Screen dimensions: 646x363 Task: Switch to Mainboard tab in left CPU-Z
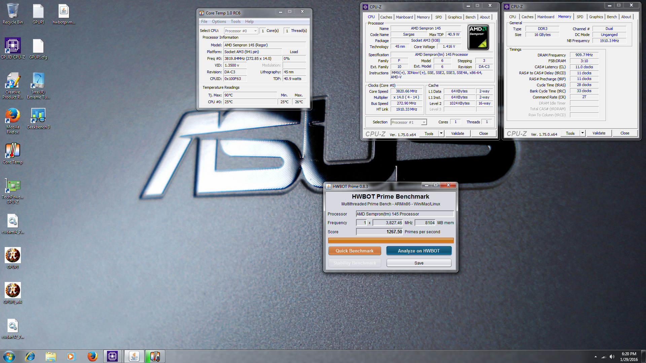[404, 17]
